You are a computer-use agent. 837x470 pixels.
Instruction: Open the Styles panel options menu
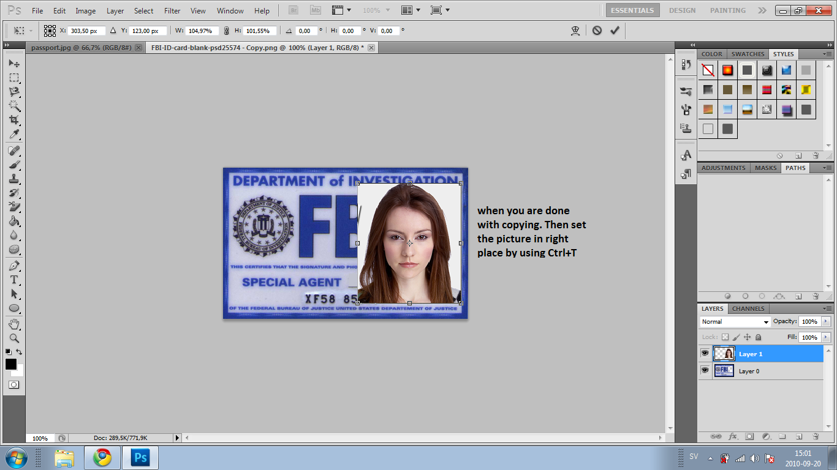coord(827,54)
